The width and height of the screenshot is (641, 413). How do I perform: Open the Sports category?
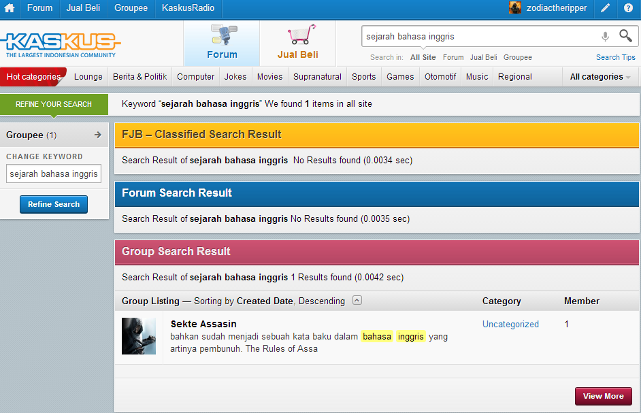(x=364, y=77)
